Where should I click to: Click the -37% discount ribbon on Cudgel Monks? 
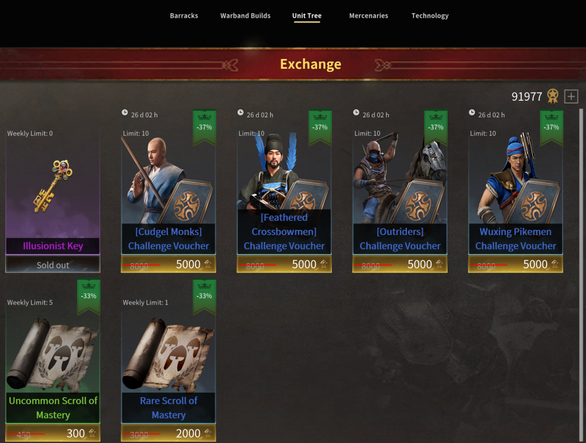204,127
